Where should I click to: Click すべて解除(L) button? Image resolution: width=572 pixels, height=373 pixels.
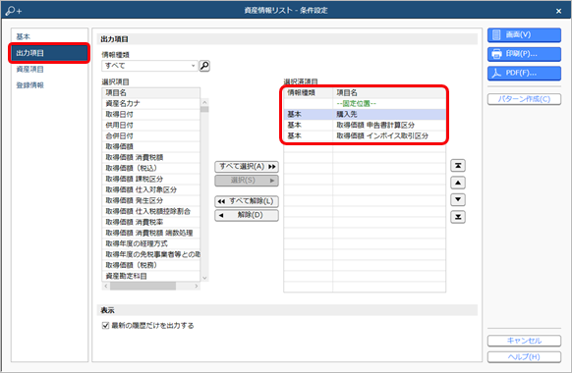[247, 201]
